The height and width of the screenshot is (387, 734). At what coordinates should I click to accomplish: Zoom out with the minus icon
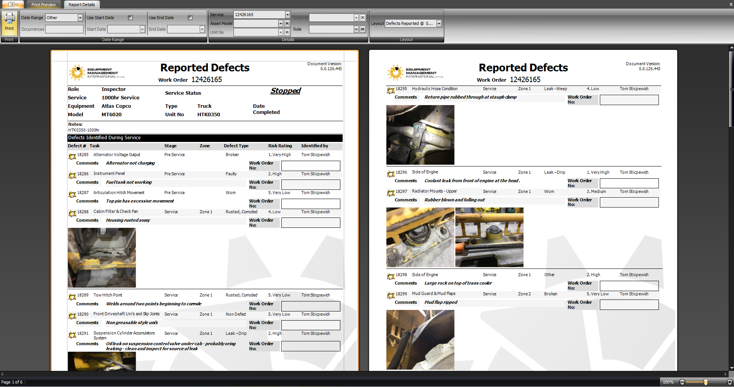(682, 382)
